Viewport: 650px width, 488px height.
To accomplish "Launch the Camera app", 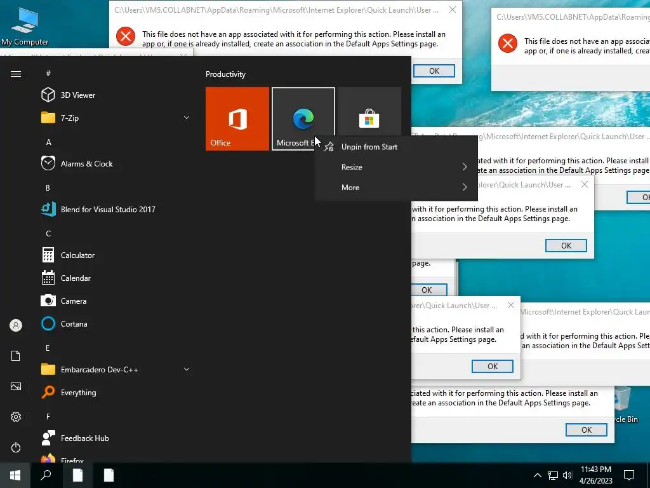I will point(116,301).
